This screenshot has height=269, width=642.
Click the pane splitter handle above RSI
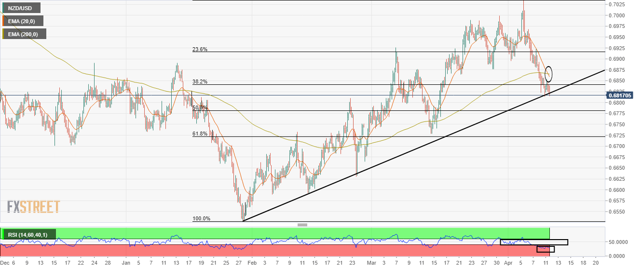[302, 225]
